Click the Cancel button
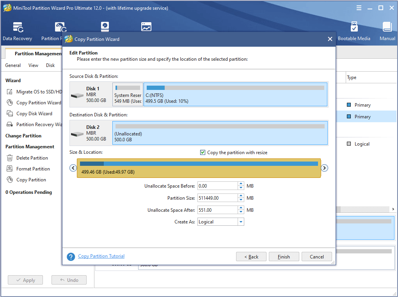 click(x=316, y=257)
